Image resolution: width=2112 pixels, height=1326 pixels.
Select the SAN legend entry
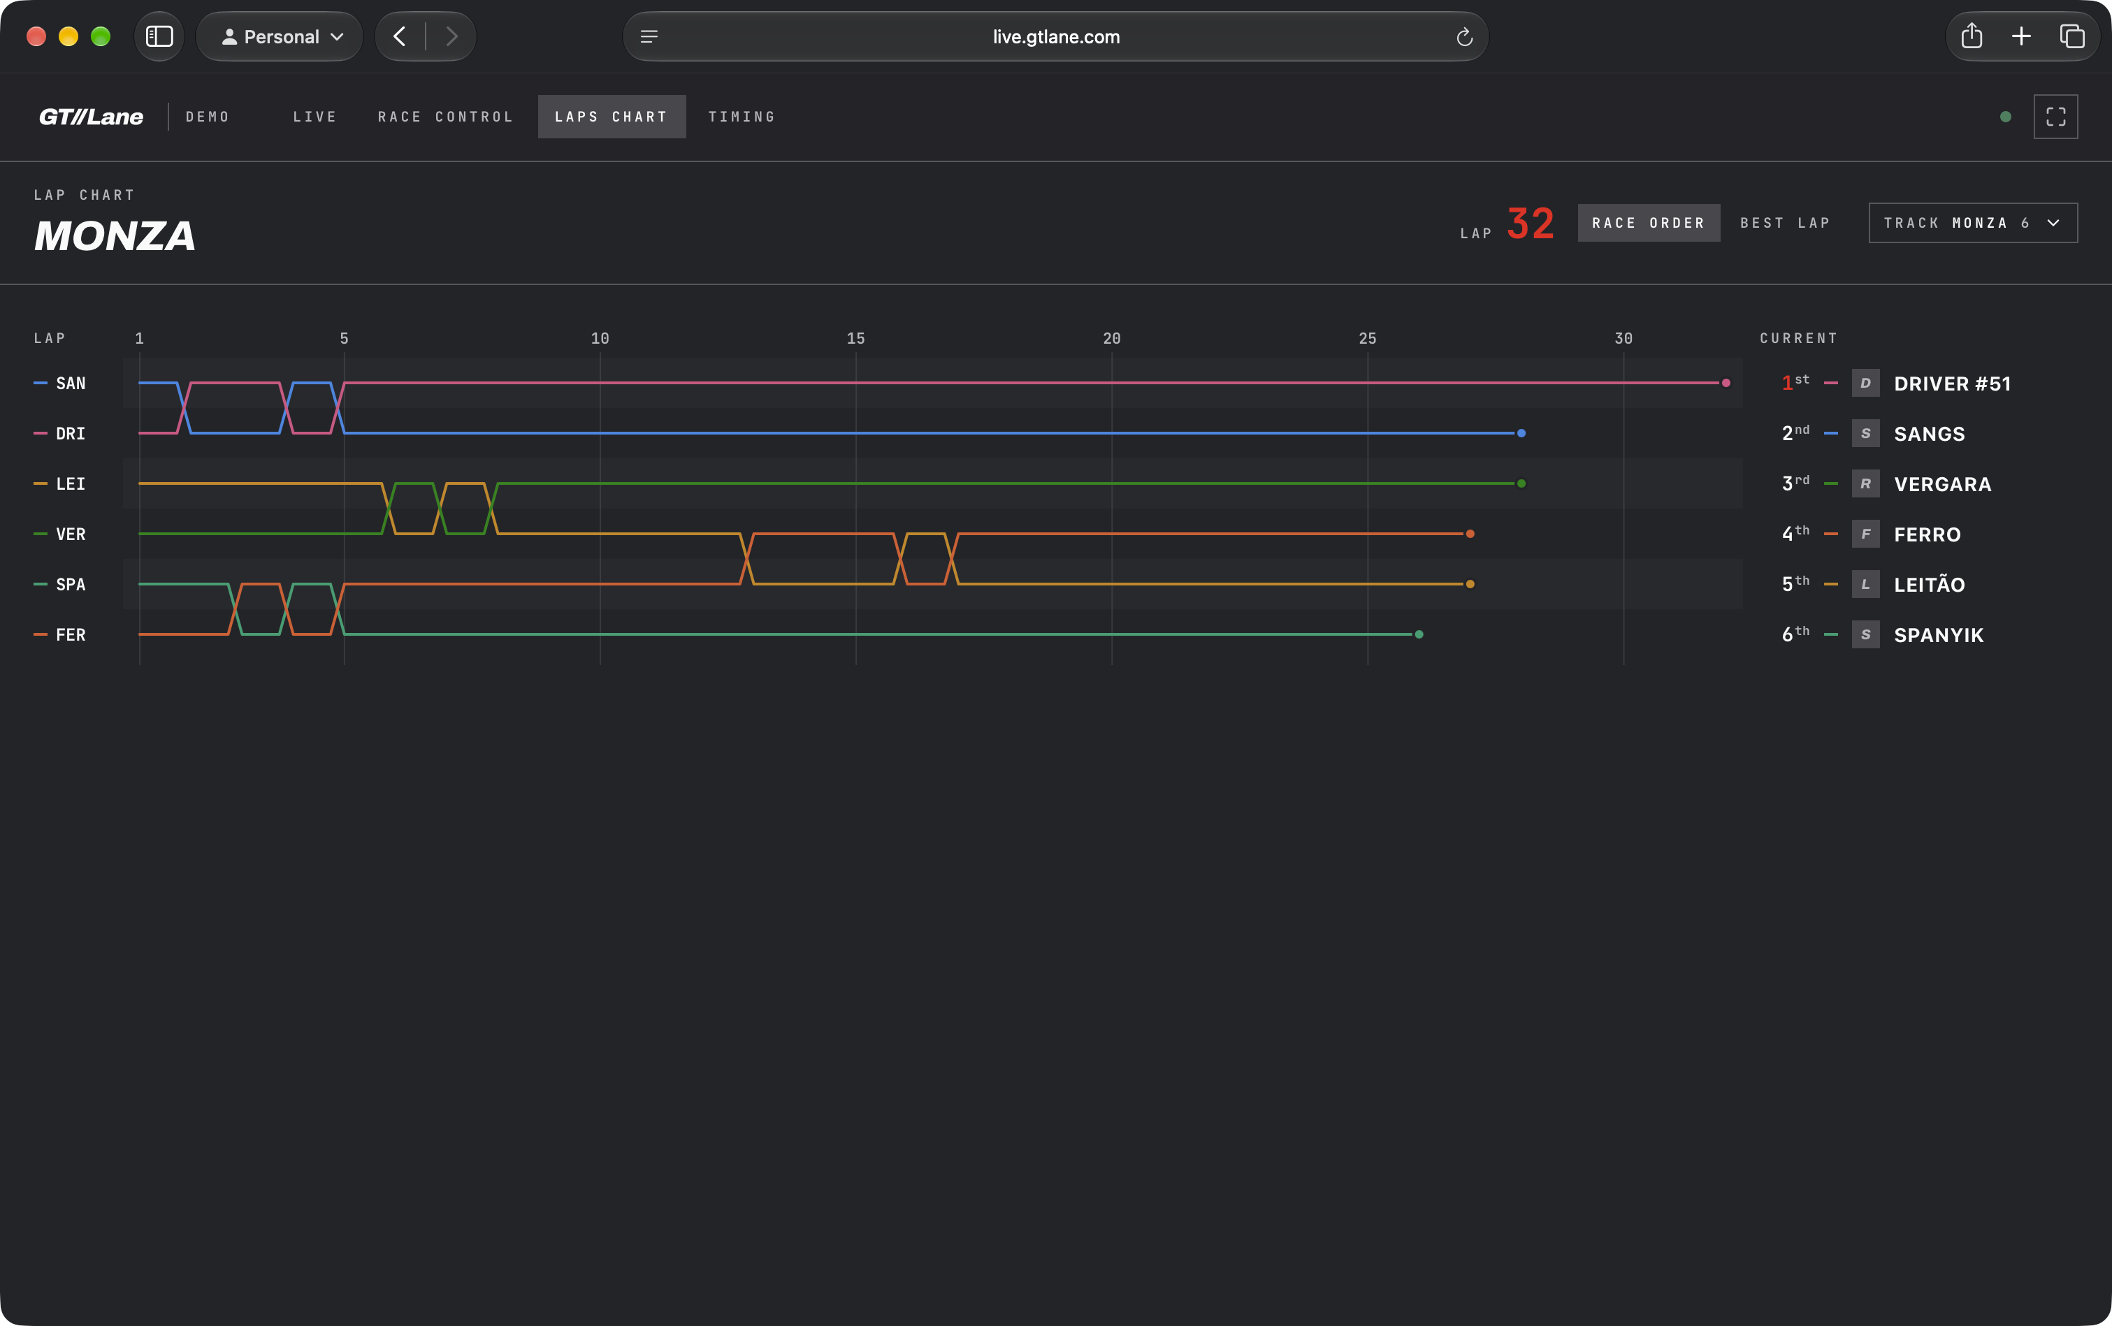click(x=61, y=384)
